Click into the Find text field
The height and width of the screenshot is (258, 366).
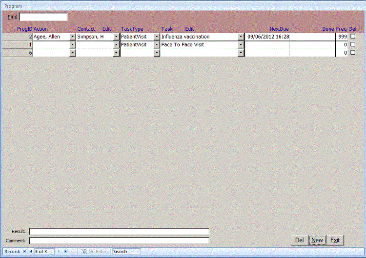(x=43, y=17)
